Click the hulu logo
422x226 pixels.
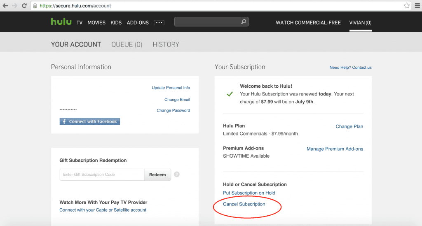61,21
